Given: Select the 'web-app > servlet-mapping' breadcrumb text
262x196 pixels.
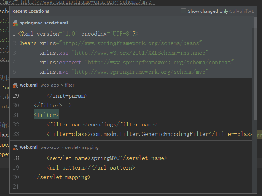Looking at the screenshot, I should click(69, 147).
